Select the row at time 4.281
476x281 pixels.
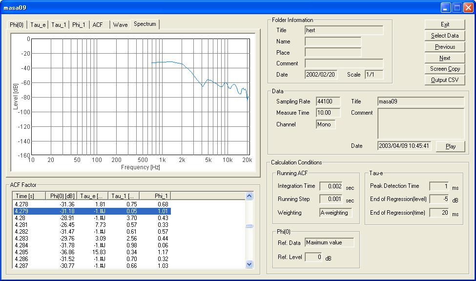tap(92, 225)
